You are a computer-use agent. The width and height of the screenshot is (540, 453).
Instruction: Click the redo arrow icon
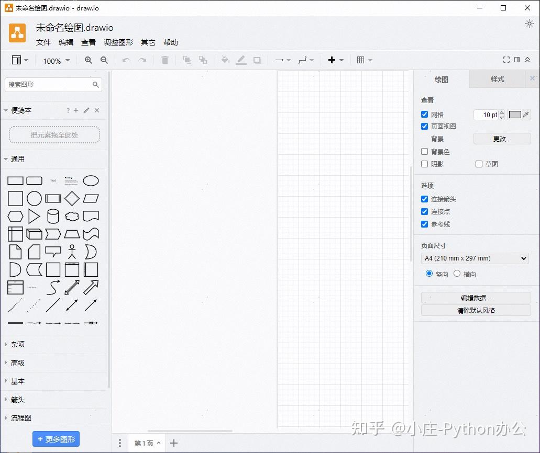coord(142,60)
